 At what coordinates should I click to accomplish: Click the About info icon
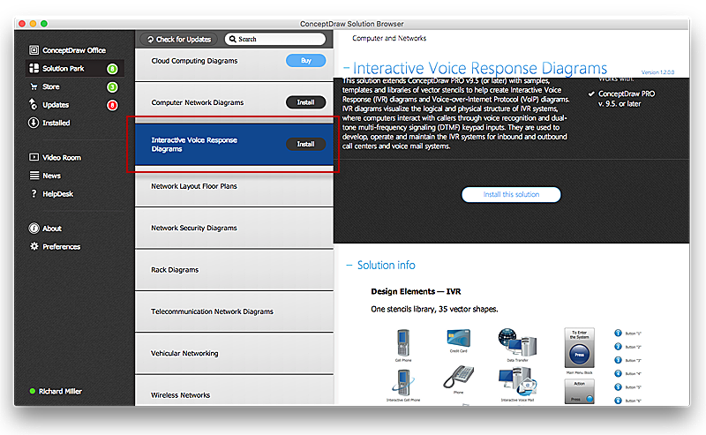point(34,229)
